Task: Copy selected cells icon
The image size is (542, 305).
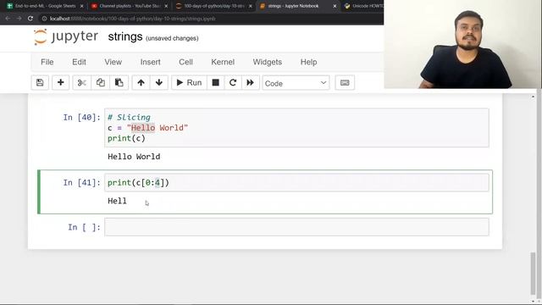Action: click(x=101, y=83)
